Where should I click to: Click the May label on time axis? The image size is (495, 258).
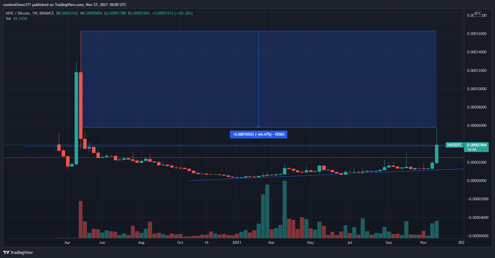point(310,243)
